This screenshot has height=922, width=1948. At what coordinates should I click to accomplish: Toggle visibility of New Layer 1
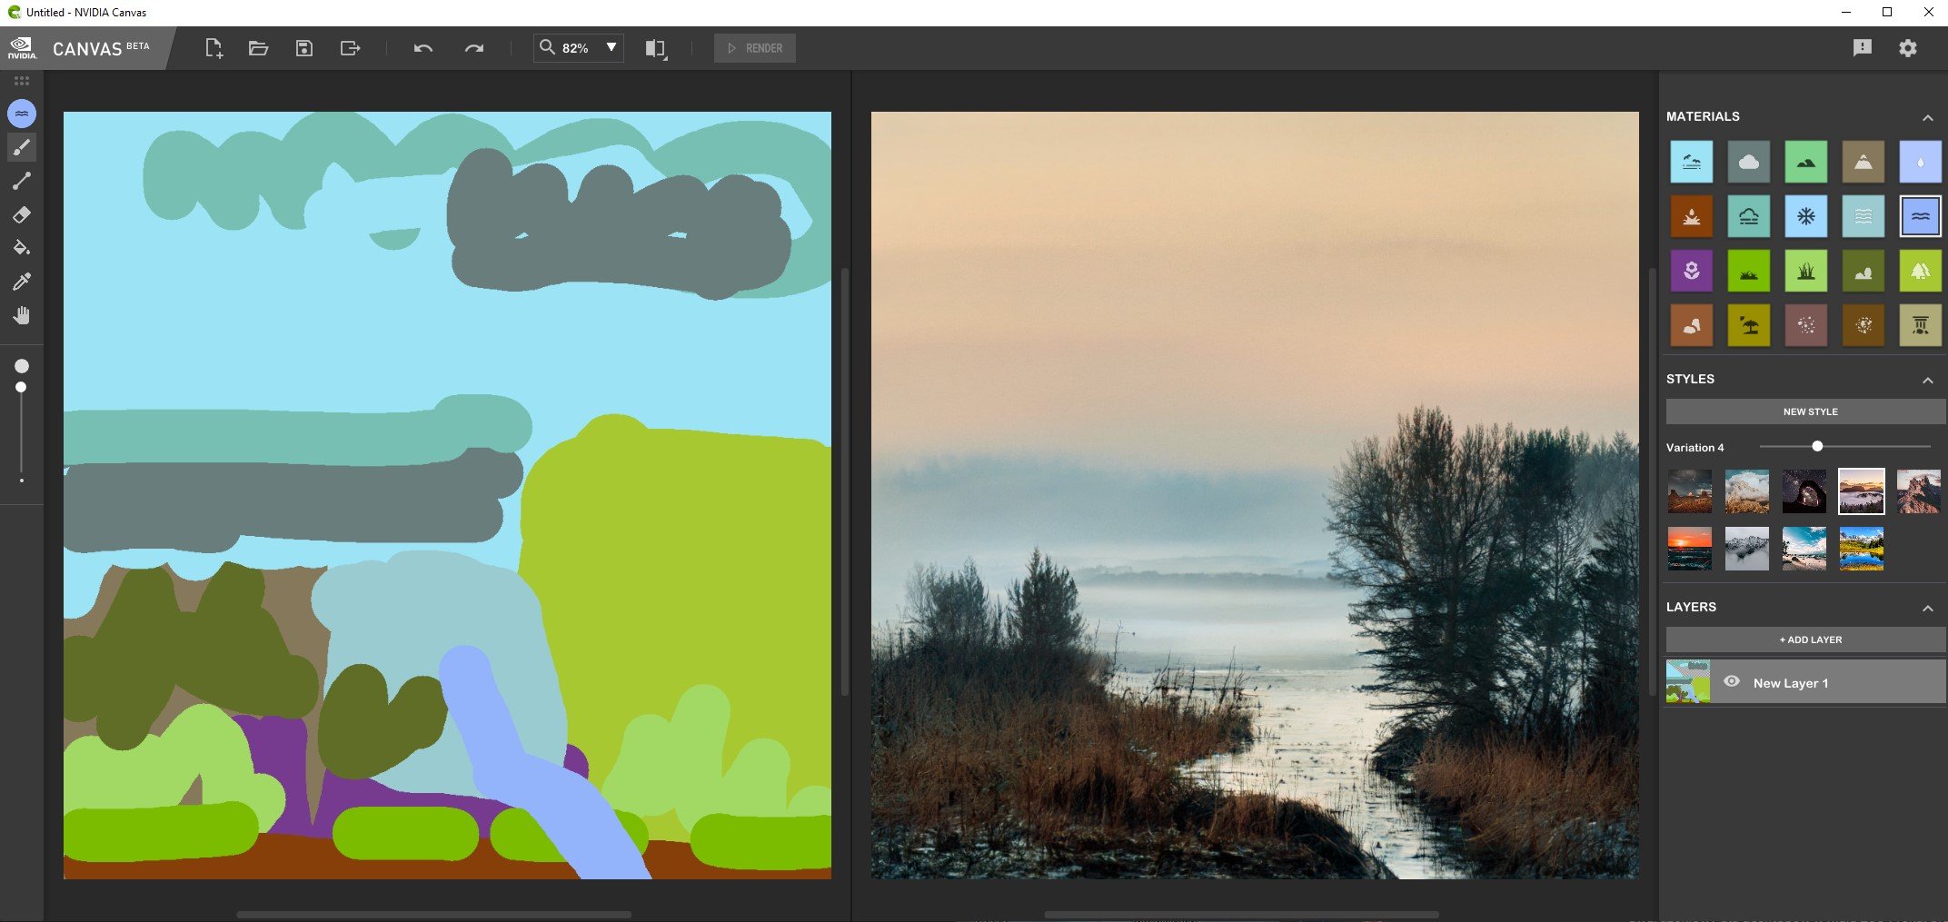click(1734, 682)
